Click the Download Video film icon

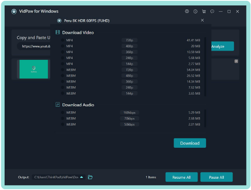(58, 32)
